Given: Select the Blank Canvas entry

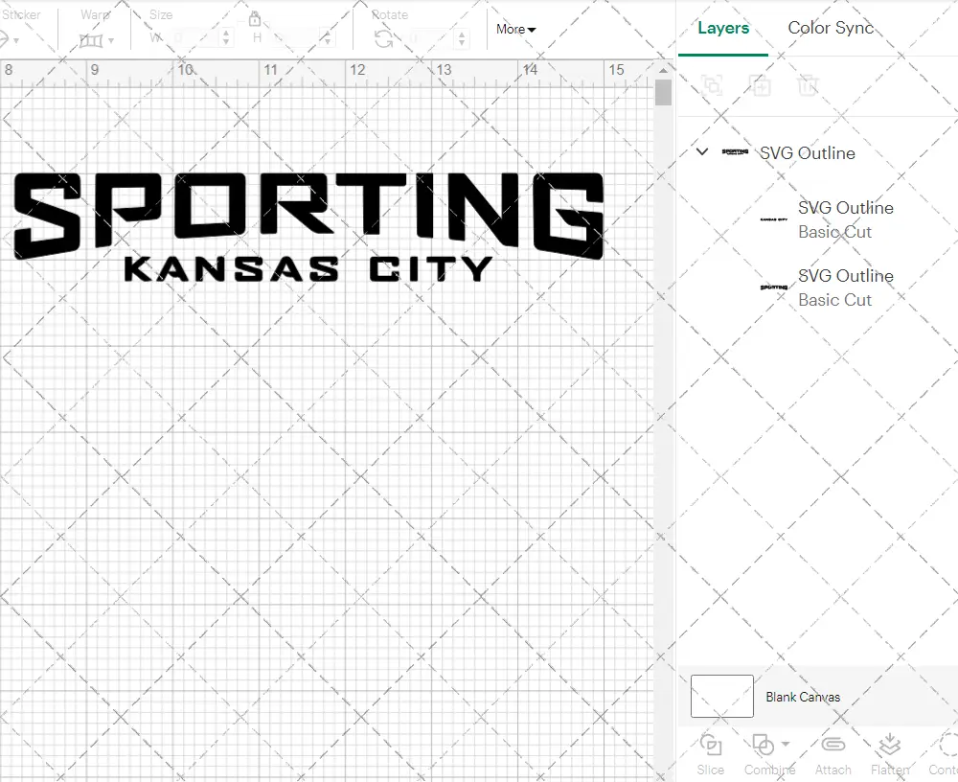Looking at the screenshot, I should click(x=805, y=697).
